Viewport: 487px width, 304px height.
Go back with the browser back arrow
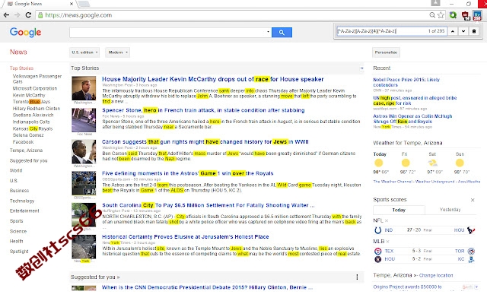click(x=6, y=15)
